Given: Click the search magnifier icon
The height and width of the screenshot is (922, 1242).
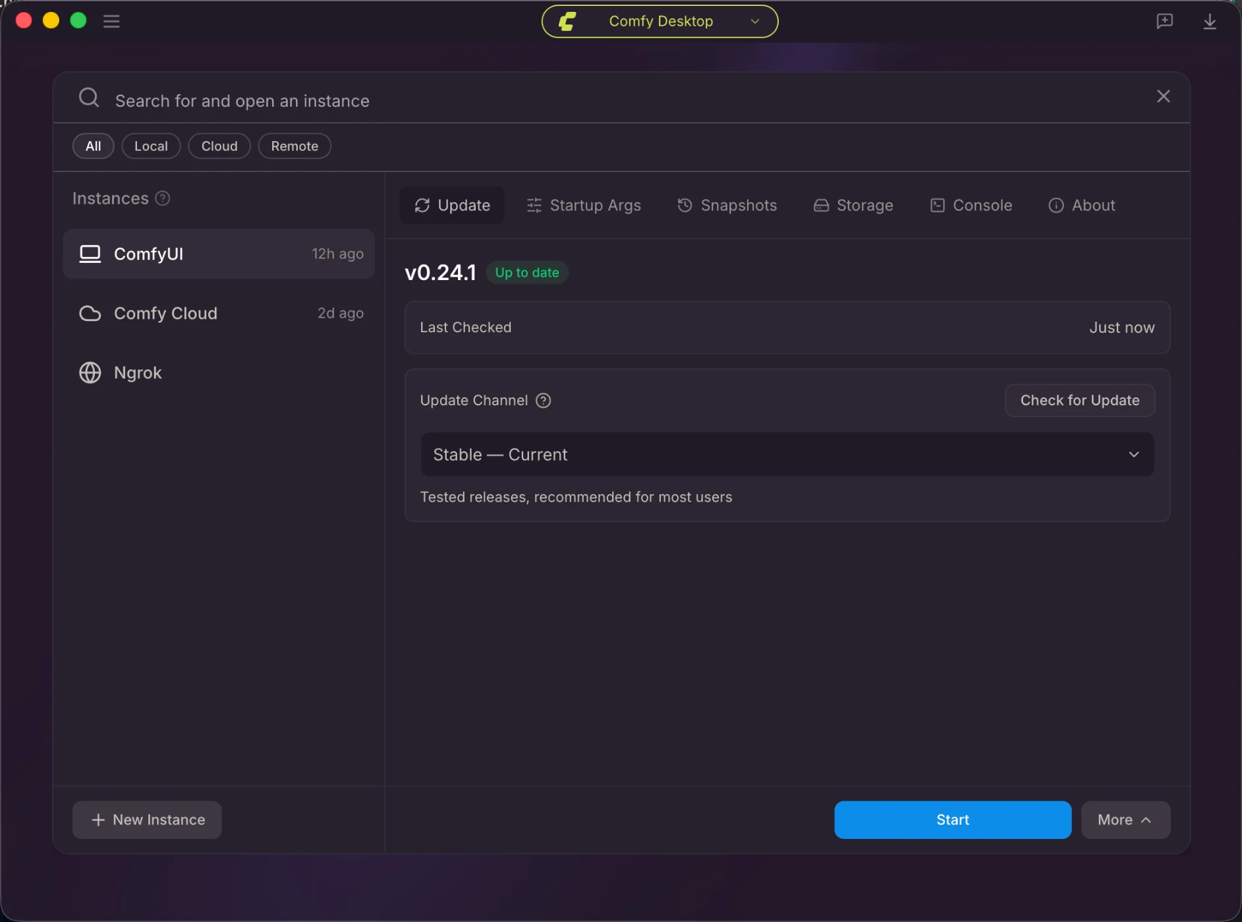Looking at the screenshot, I should point(89,98).
